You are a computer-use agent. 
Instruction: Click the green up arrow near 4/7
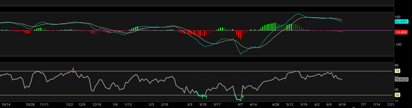[243, 97]
